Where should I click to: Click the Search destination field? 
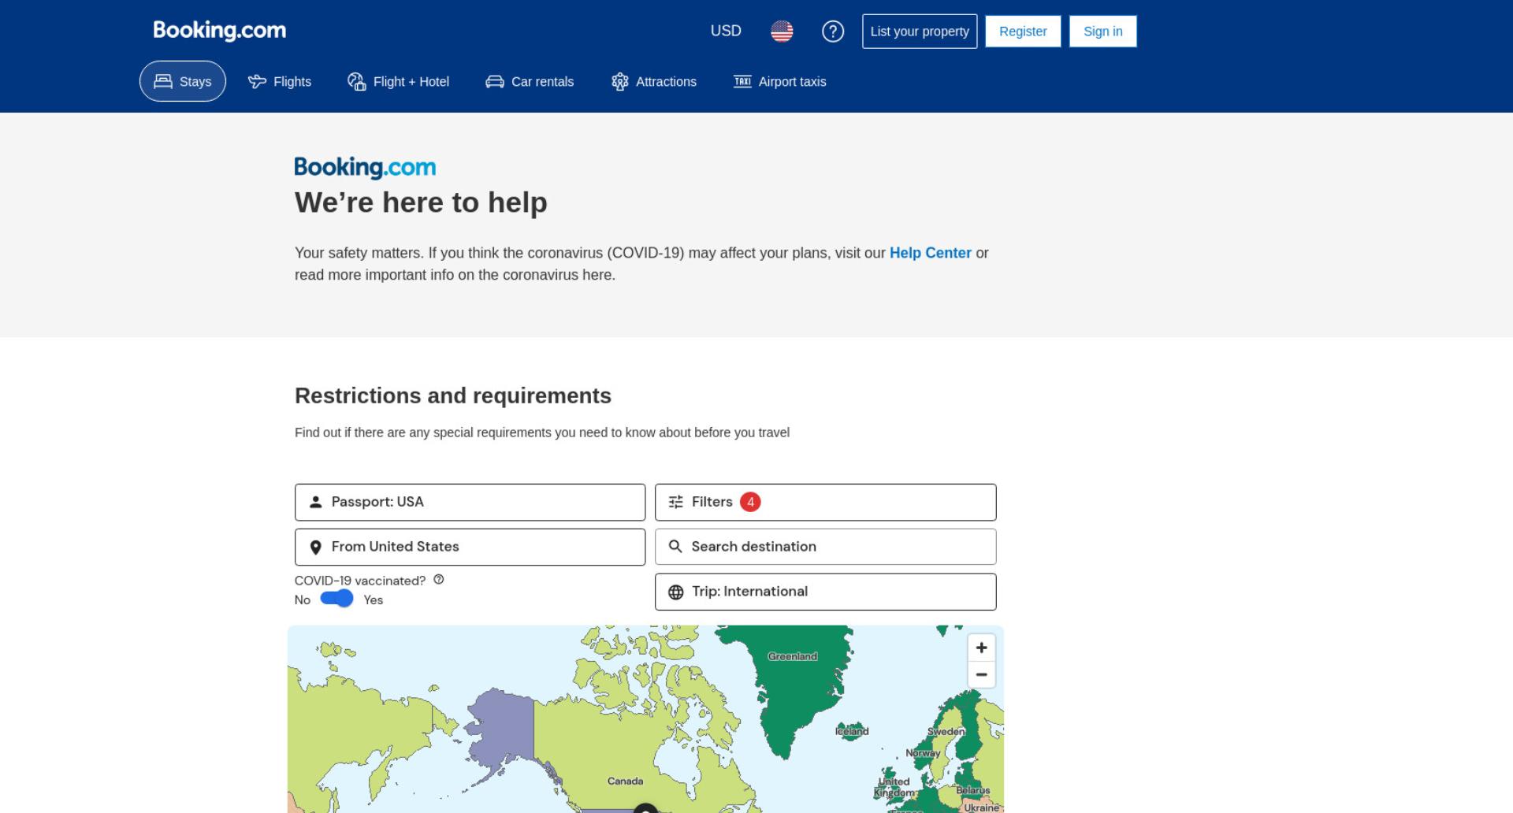826,547
